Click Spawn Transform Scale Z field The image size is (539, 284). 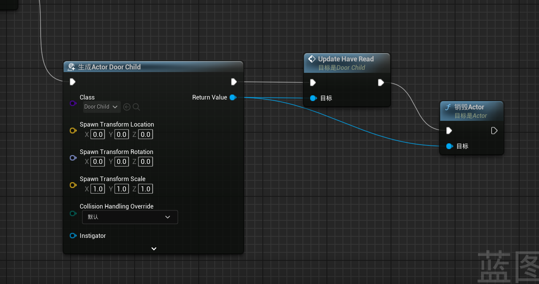(x=145, y=189)
